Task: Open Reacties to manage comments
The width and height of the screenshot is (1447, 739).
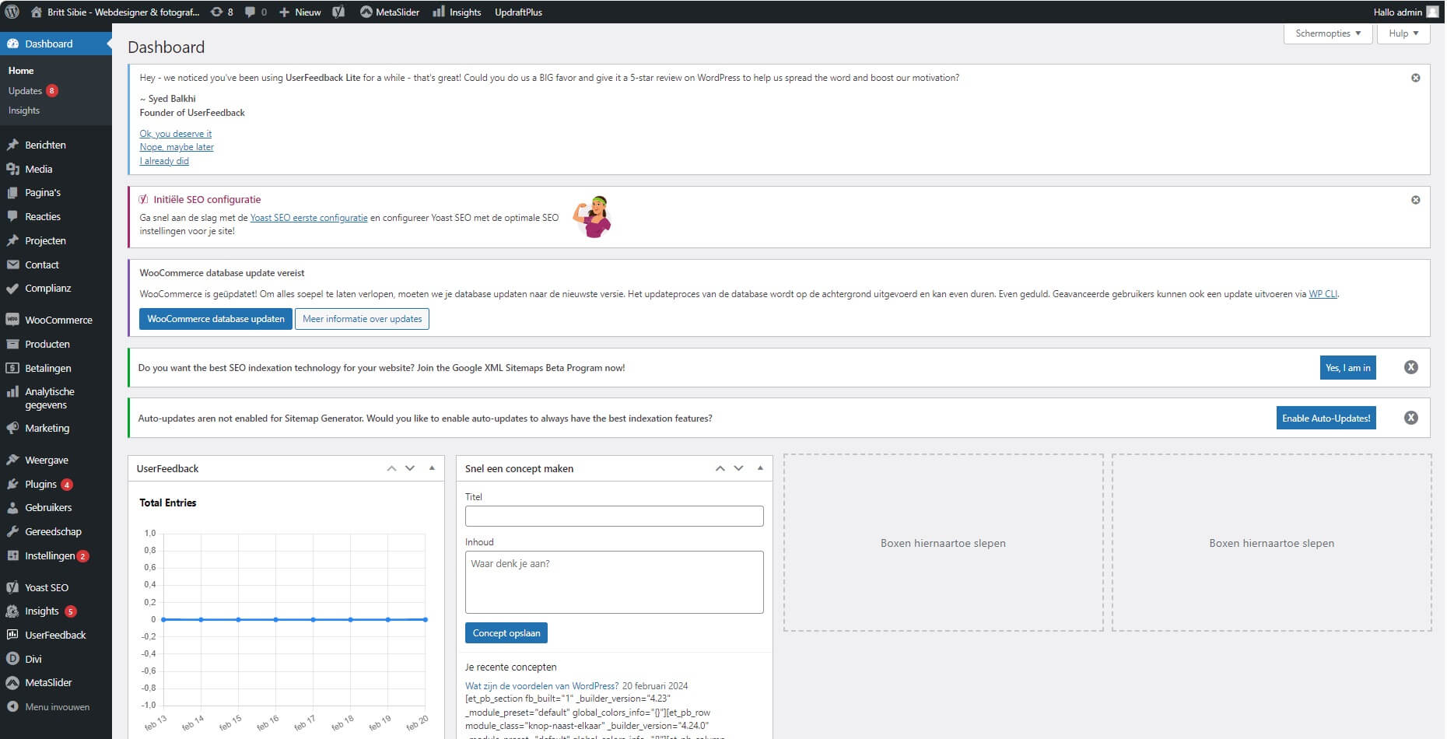Action: pos(44,216)
